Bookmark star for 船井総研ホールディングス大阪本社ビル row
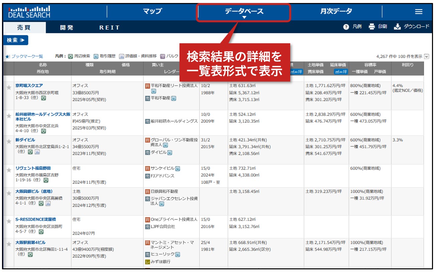The image size is (436, 273). coord(9,116)
